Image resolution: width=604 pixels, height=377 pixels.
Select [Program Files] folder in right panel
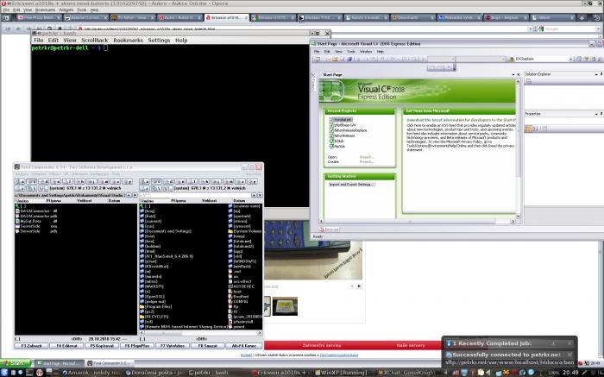(156, 306)
